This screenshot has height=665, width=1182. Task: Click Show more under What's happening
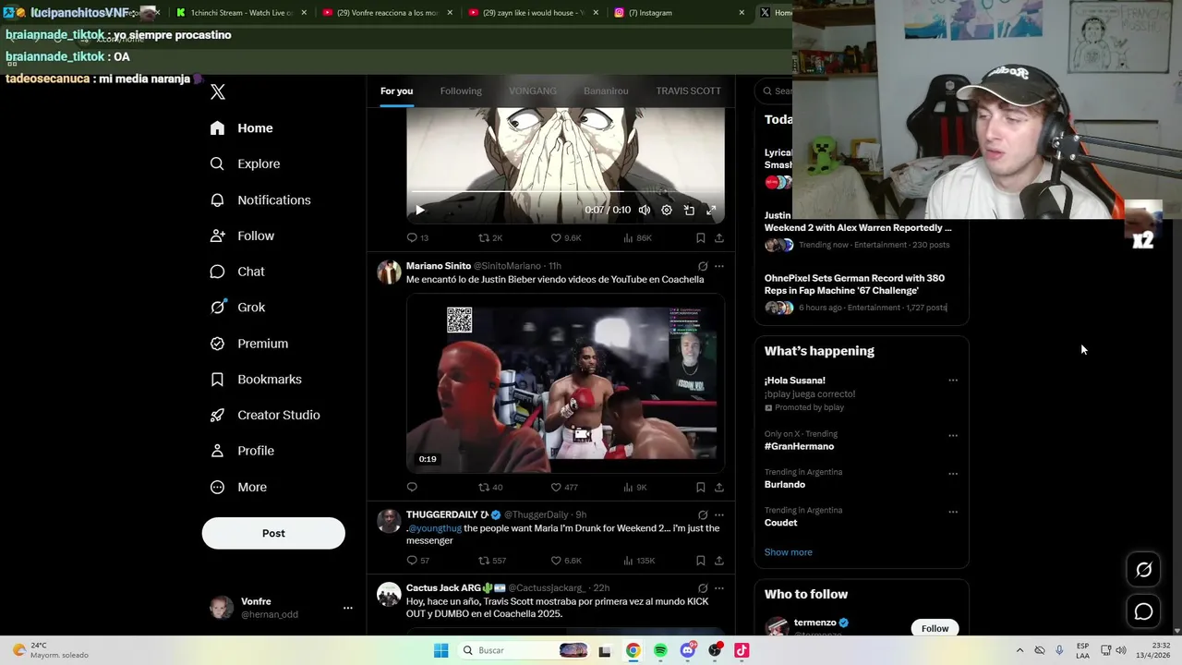pos(788,552)
